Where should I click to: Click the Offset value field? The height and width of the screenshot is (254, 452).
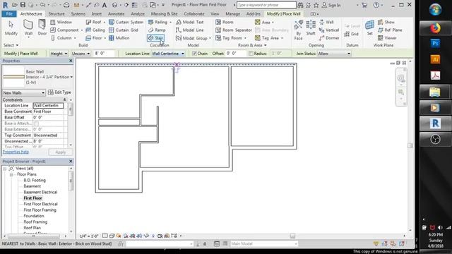[235, 54]
